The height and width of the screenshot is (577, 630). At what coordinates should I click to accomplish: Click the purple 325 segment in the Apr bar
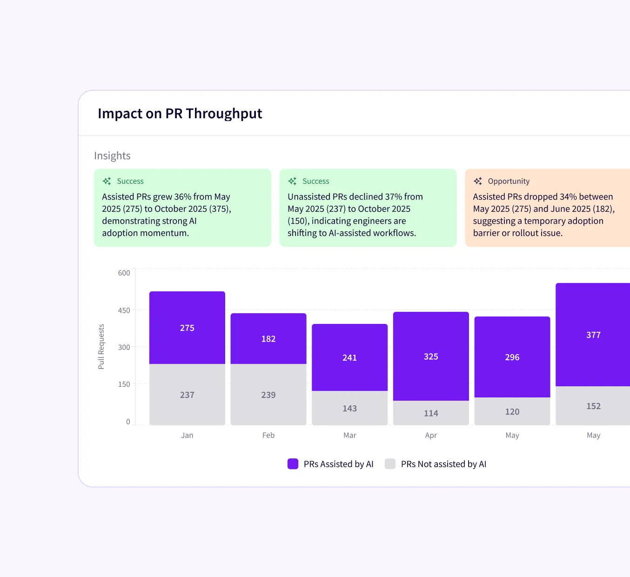431,356
